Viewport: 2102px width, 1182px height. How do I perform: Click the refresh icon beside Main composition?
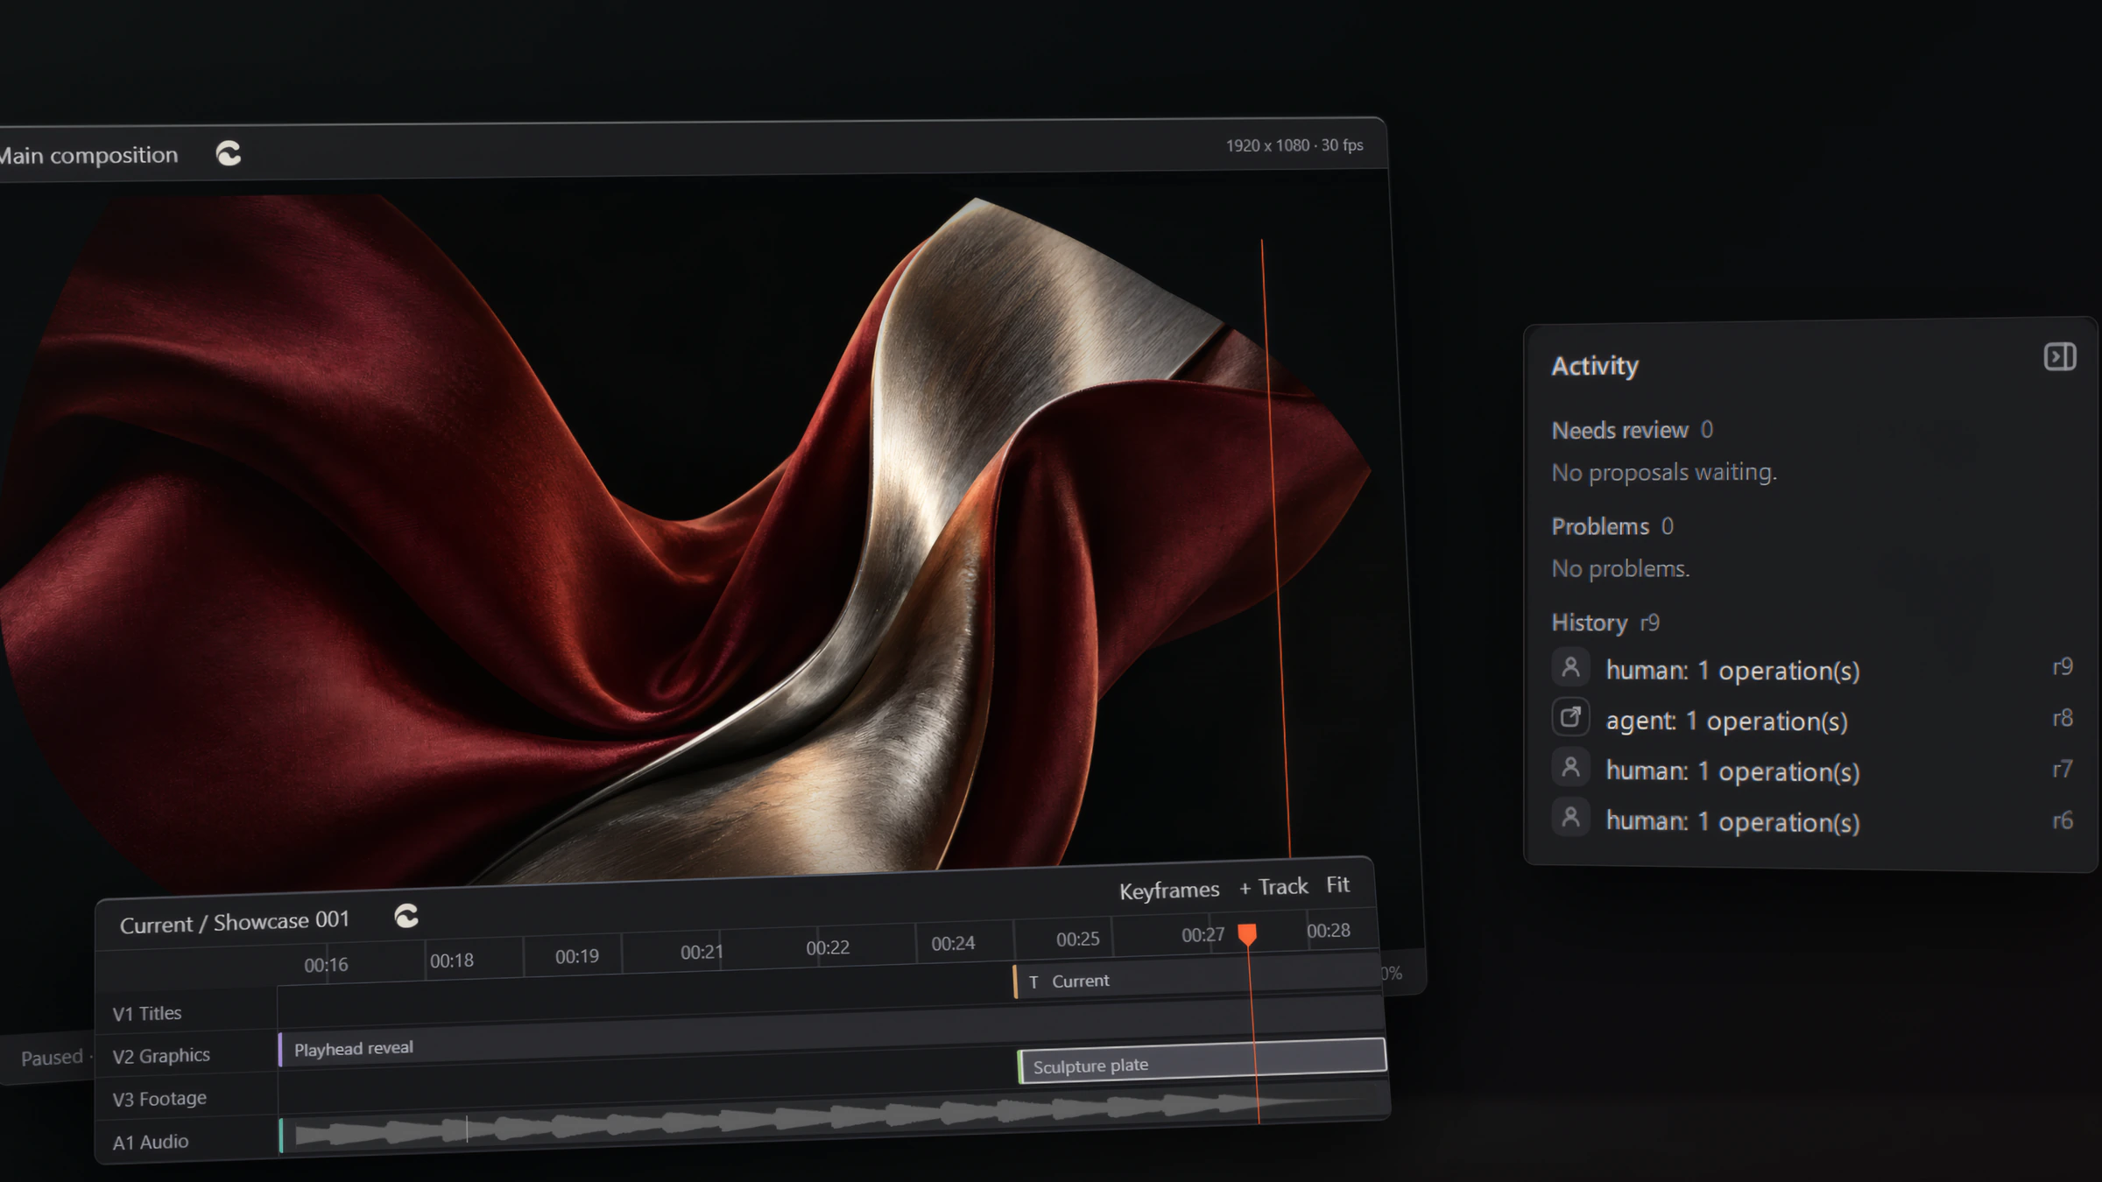[x=229, y=154]
